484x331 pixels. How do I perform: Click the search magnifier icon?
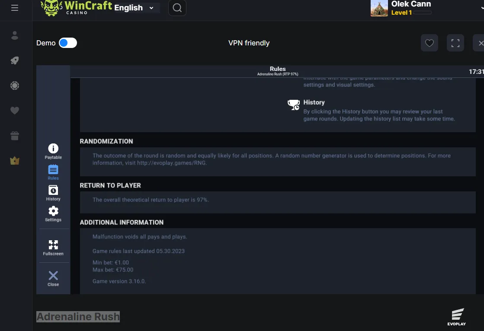click(177, 8)
